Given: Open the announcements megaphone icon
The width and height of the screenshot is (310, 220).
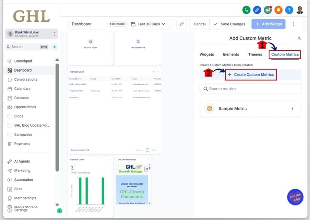Looking at the screenshot, I should 268,10.
